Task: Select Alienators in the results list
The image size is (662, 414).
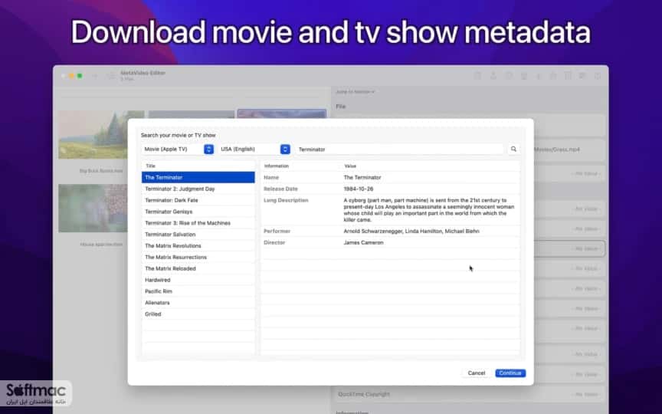Action: 198,303
